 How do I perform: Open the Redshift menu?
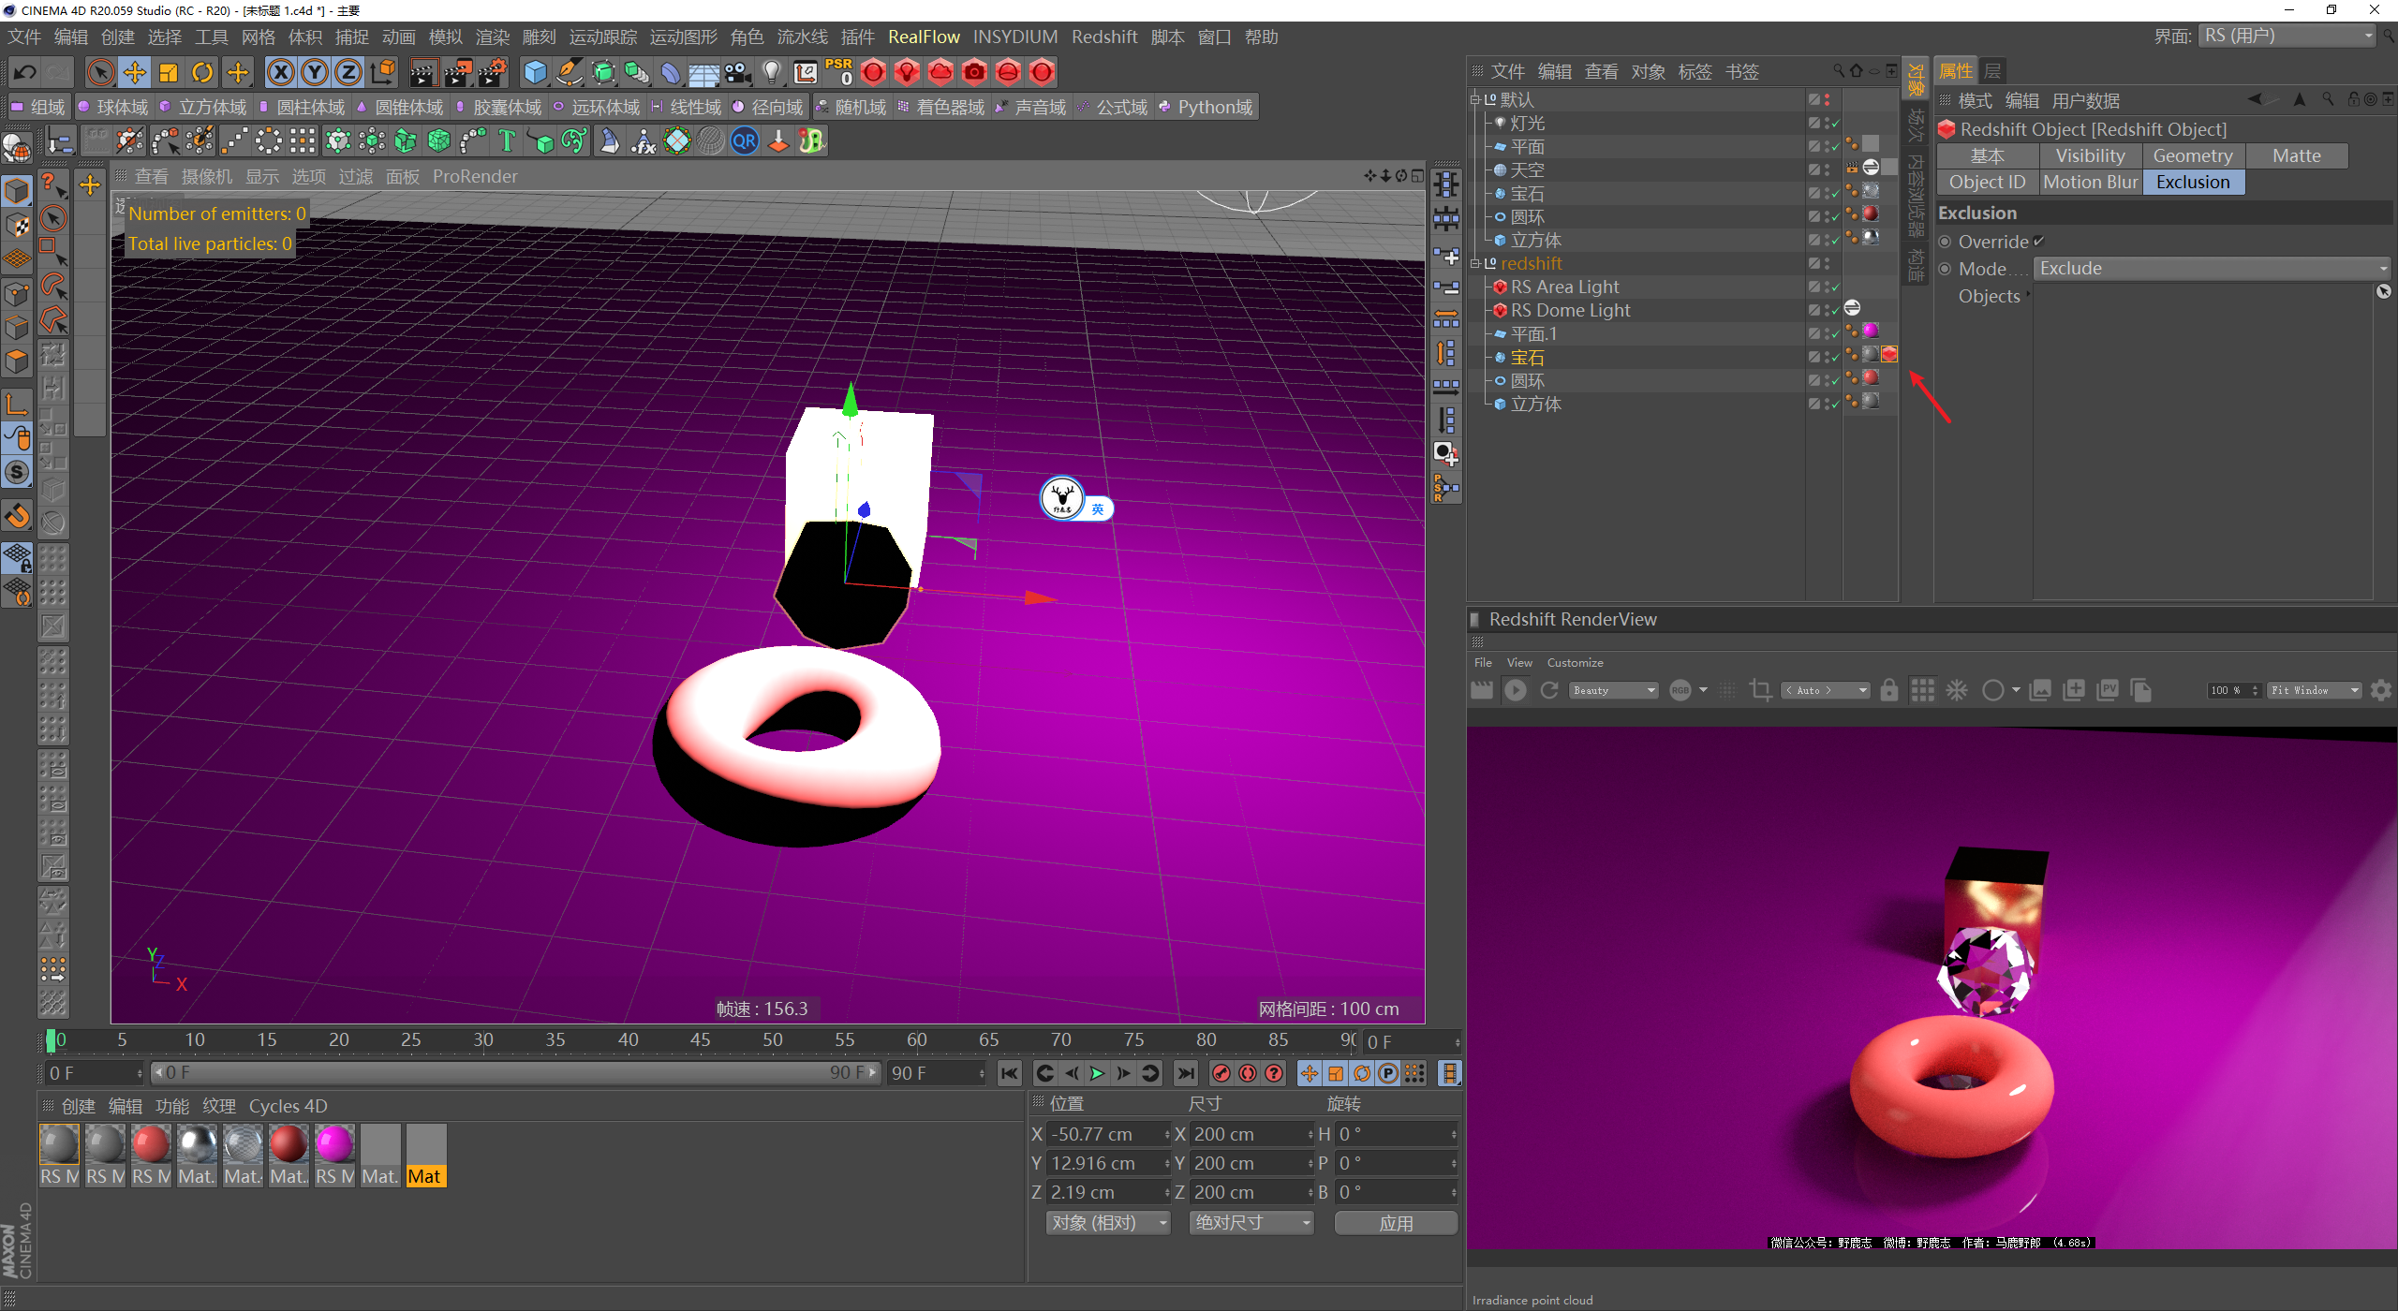[1103, 37]
